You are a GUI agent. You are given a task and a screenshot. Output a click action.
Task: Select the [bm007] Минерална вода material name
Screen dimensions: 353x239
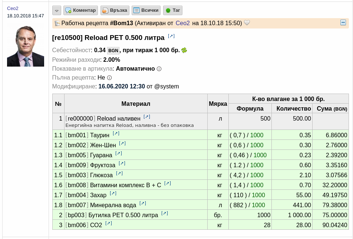(x=101, y=205)
